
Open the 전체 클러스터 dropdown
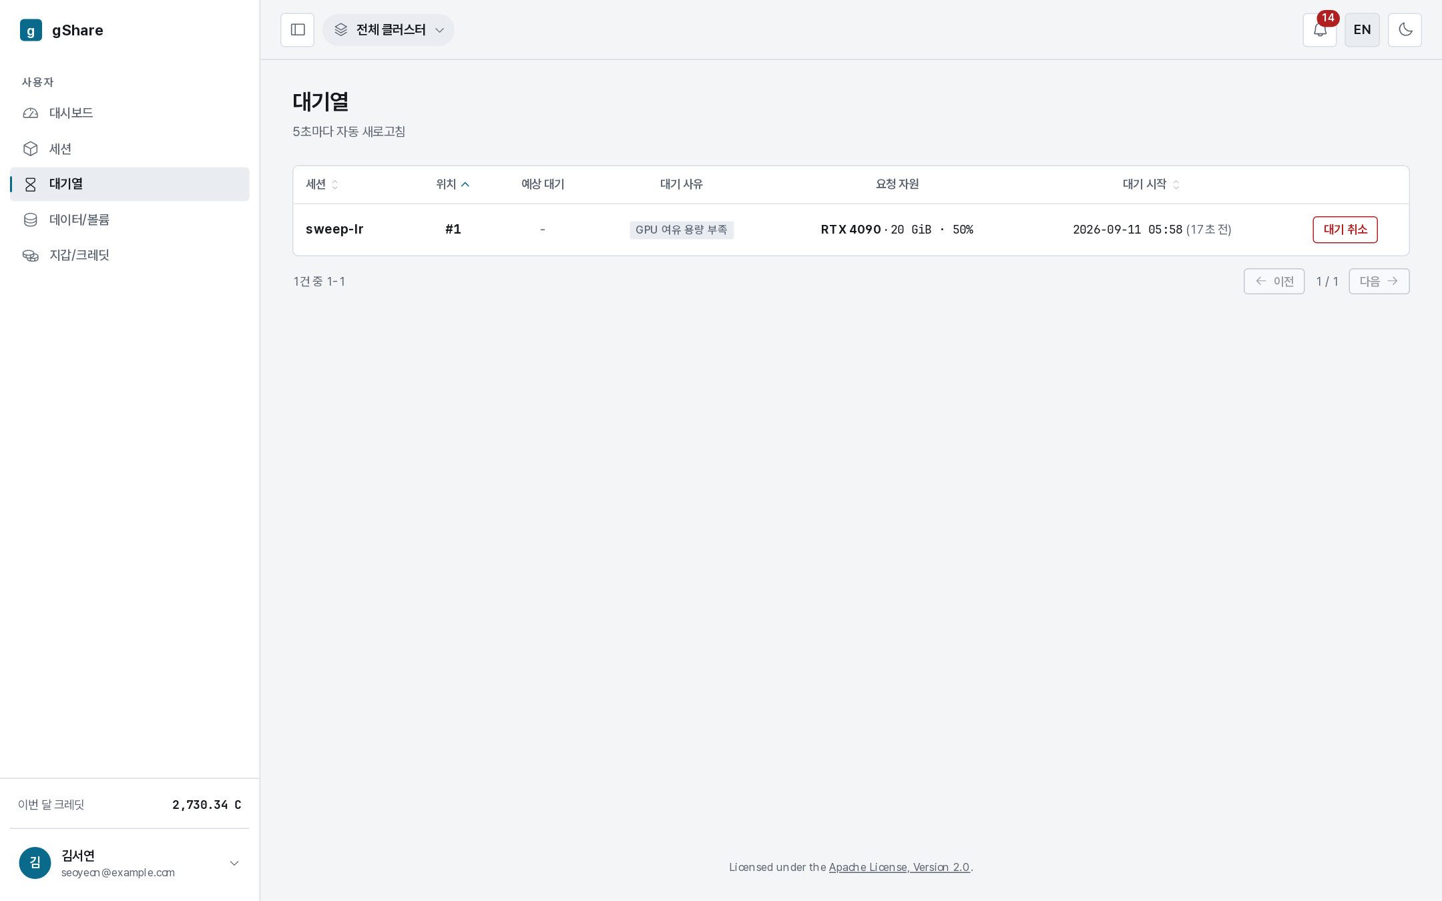(x=389, y=30)
